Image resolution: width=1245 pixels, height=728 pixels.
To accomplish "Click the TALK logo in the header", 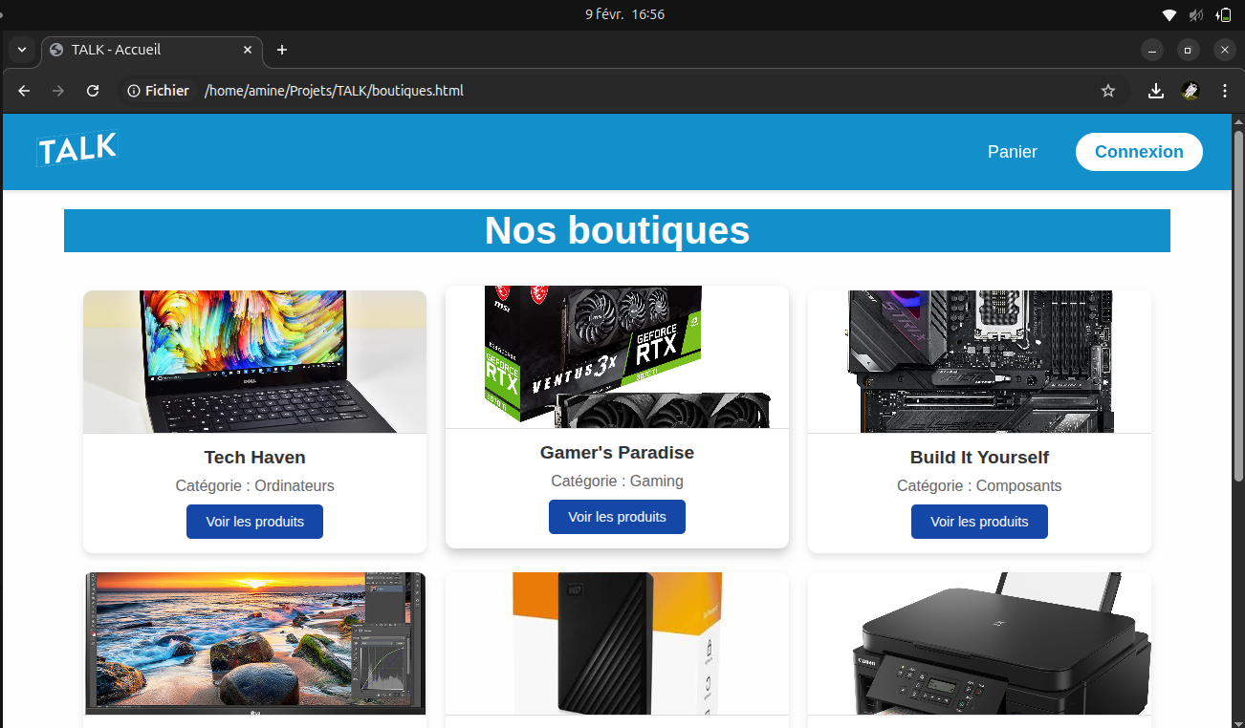I will click(76, 149).
